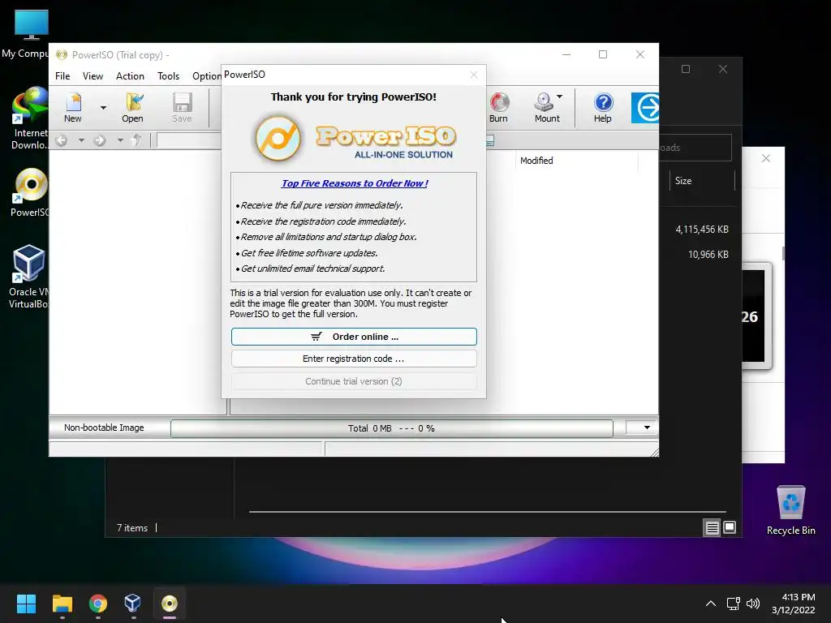Click the address path field in PowerISO
The width and height of the screenshot is (831, 623).
click(188, 140)
